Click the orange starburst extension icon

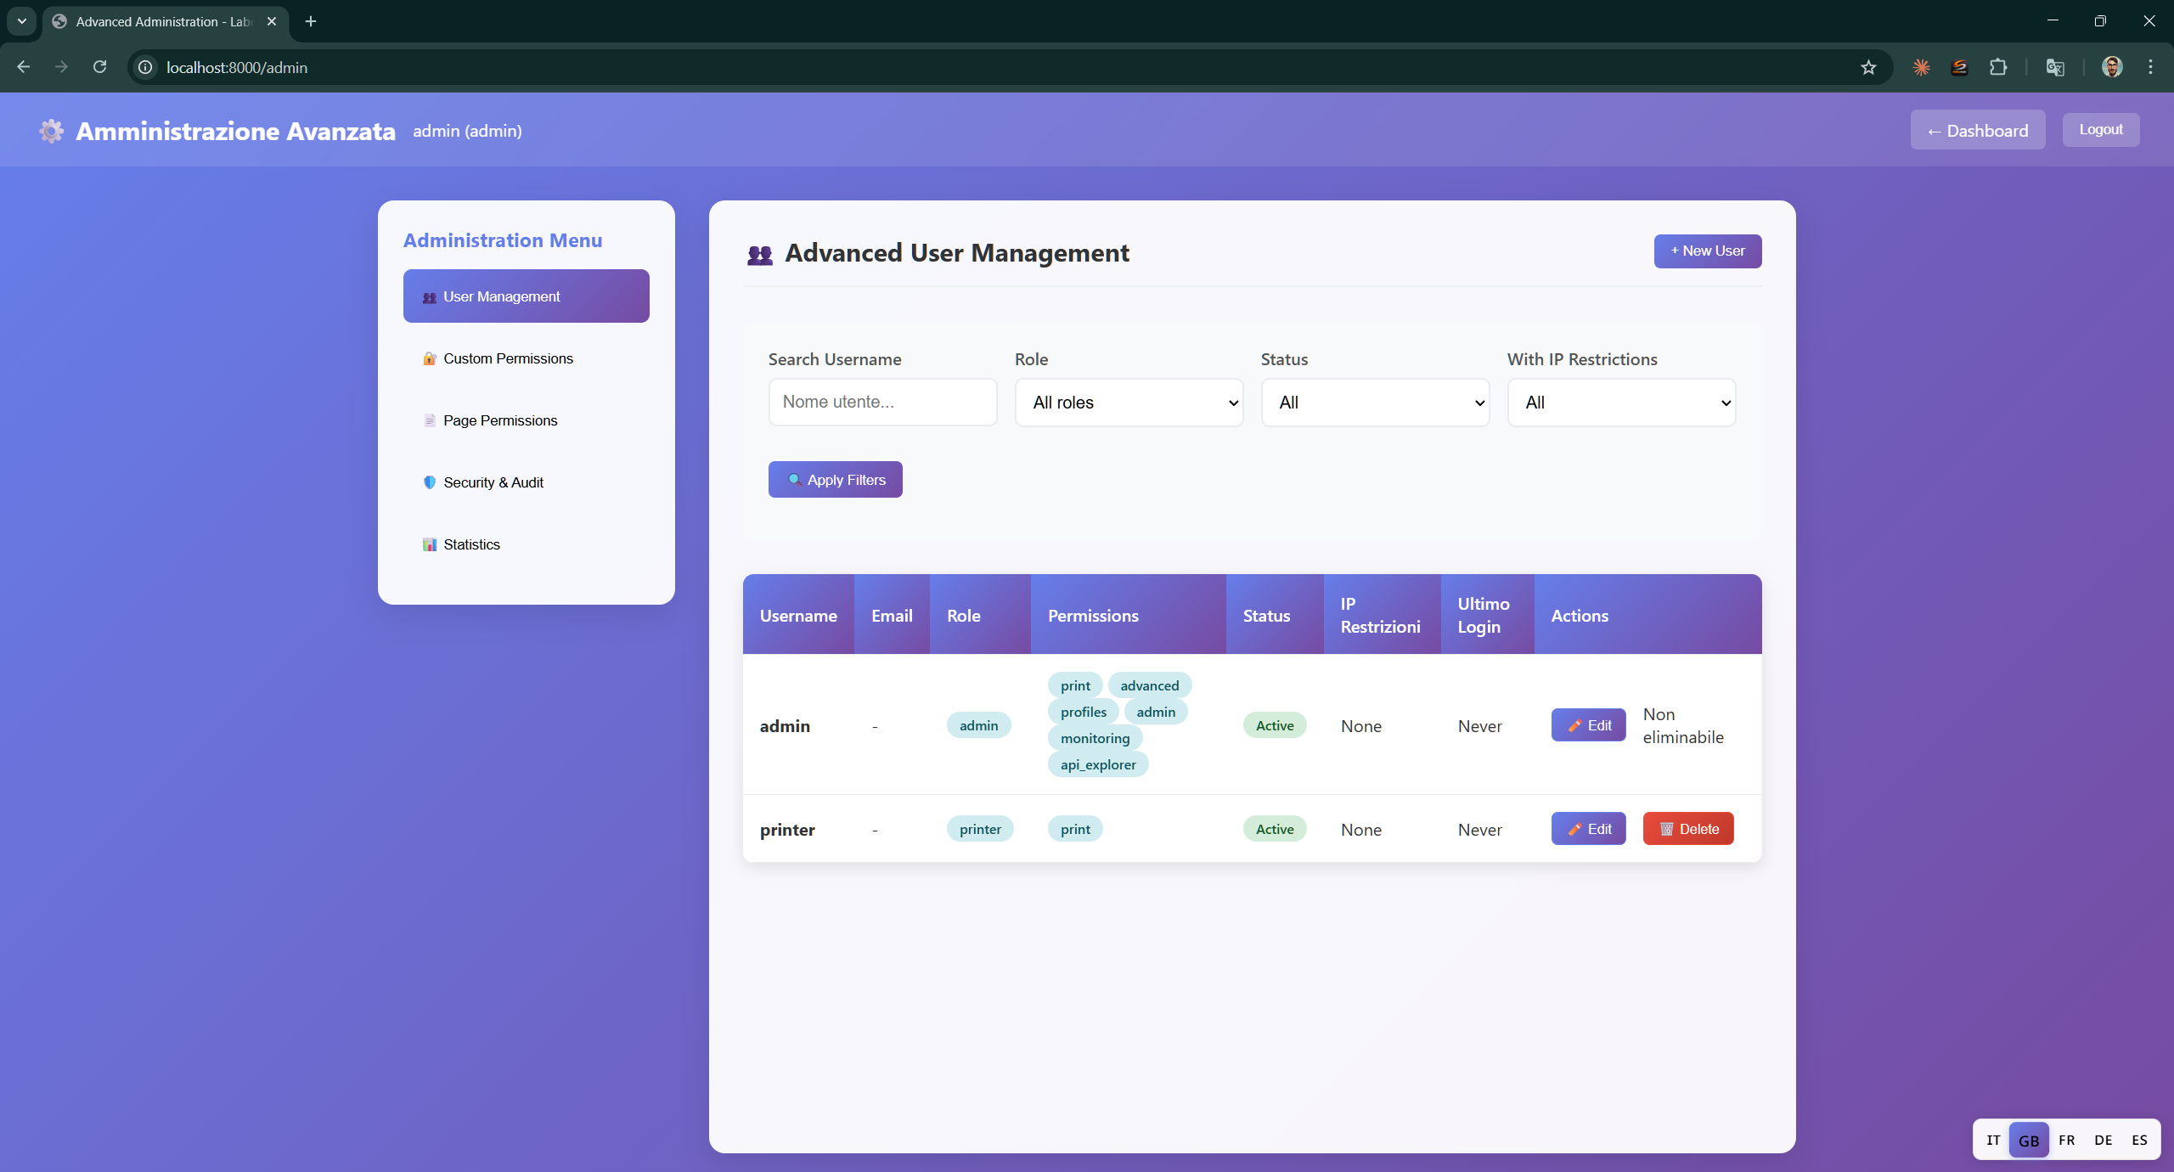click(1921, 67)
